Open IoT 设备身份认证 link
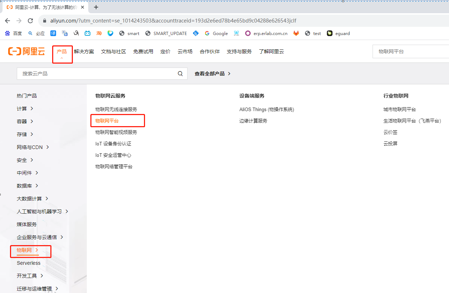The width and height of the screenshot is (449, 293). (113, 144)
